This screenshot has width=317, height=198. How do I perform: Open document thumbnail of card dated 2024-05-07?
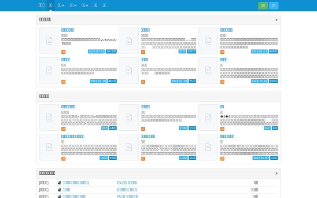(208, 147)
